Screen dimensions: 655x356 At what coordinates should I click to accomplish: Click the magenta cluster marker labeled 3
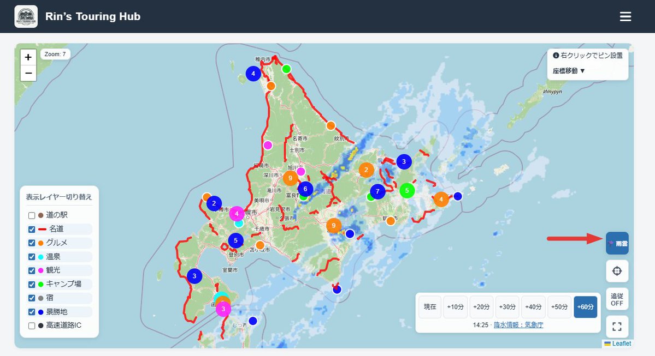tap(223, 309)
